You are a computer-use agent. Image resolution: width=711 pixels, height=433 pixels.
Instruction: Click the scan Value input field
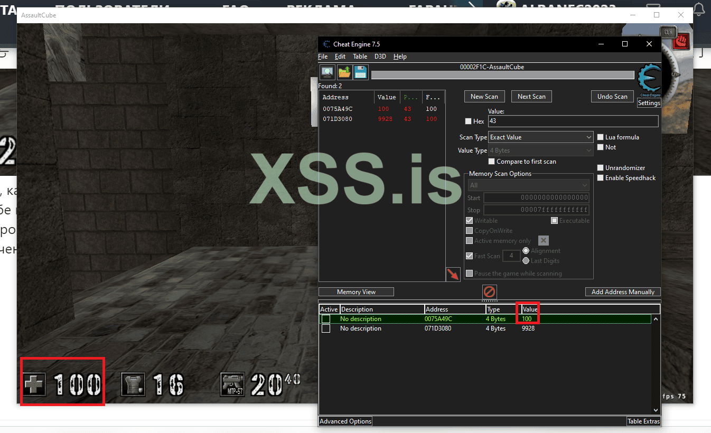pos(573,121)
